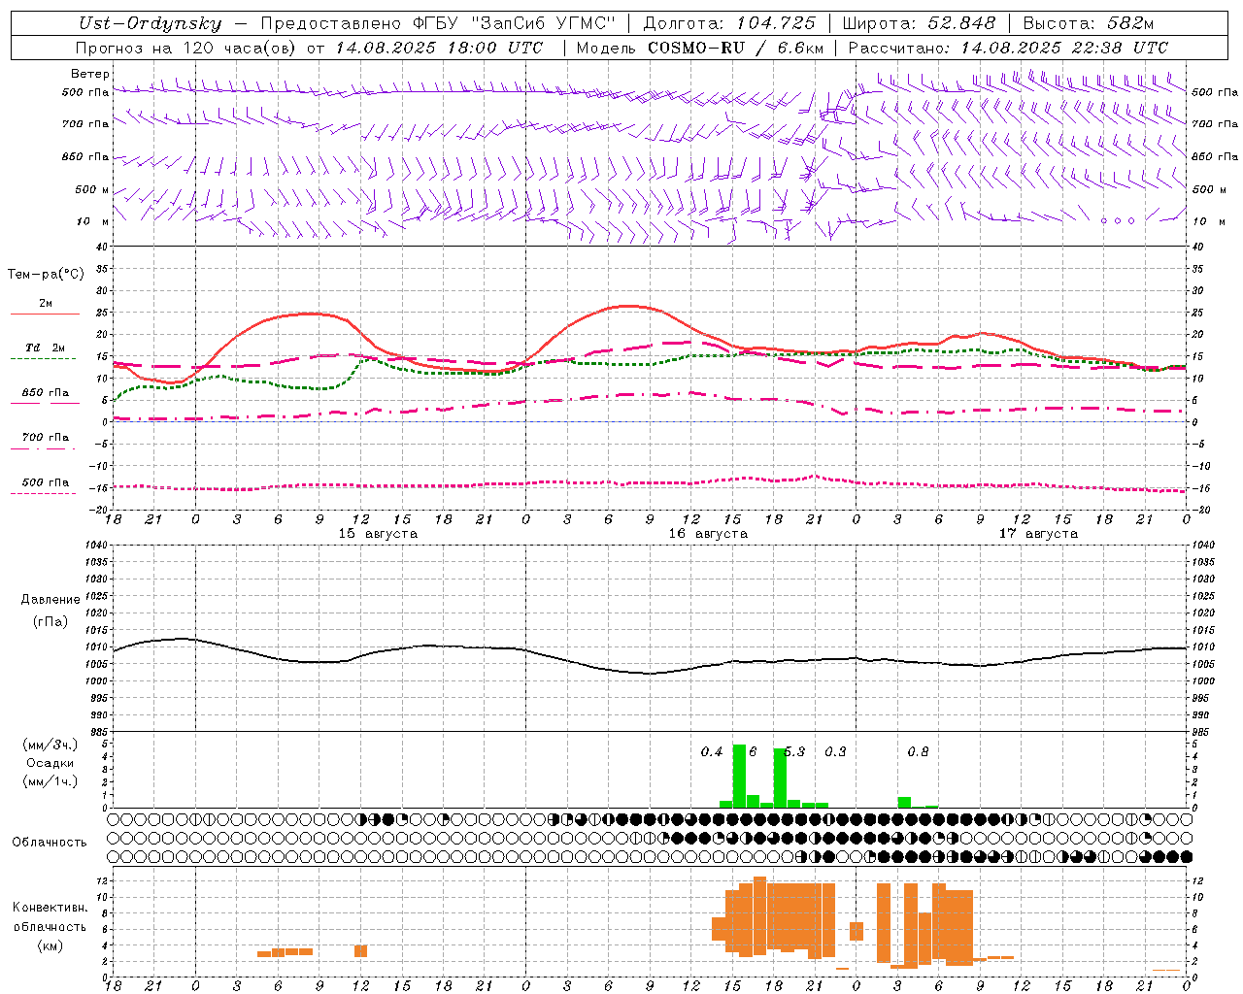Click the Облачность cloudiness row label
Image resolution: width=1243 pixels, height=994 pixels.
coord(50,842)
